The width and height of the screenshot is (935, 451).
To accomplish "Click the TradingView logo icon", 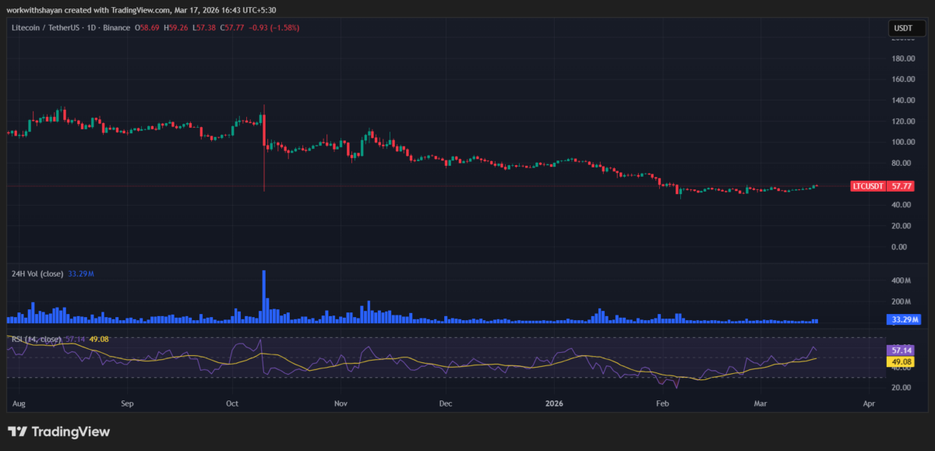I will coord(18,432).
